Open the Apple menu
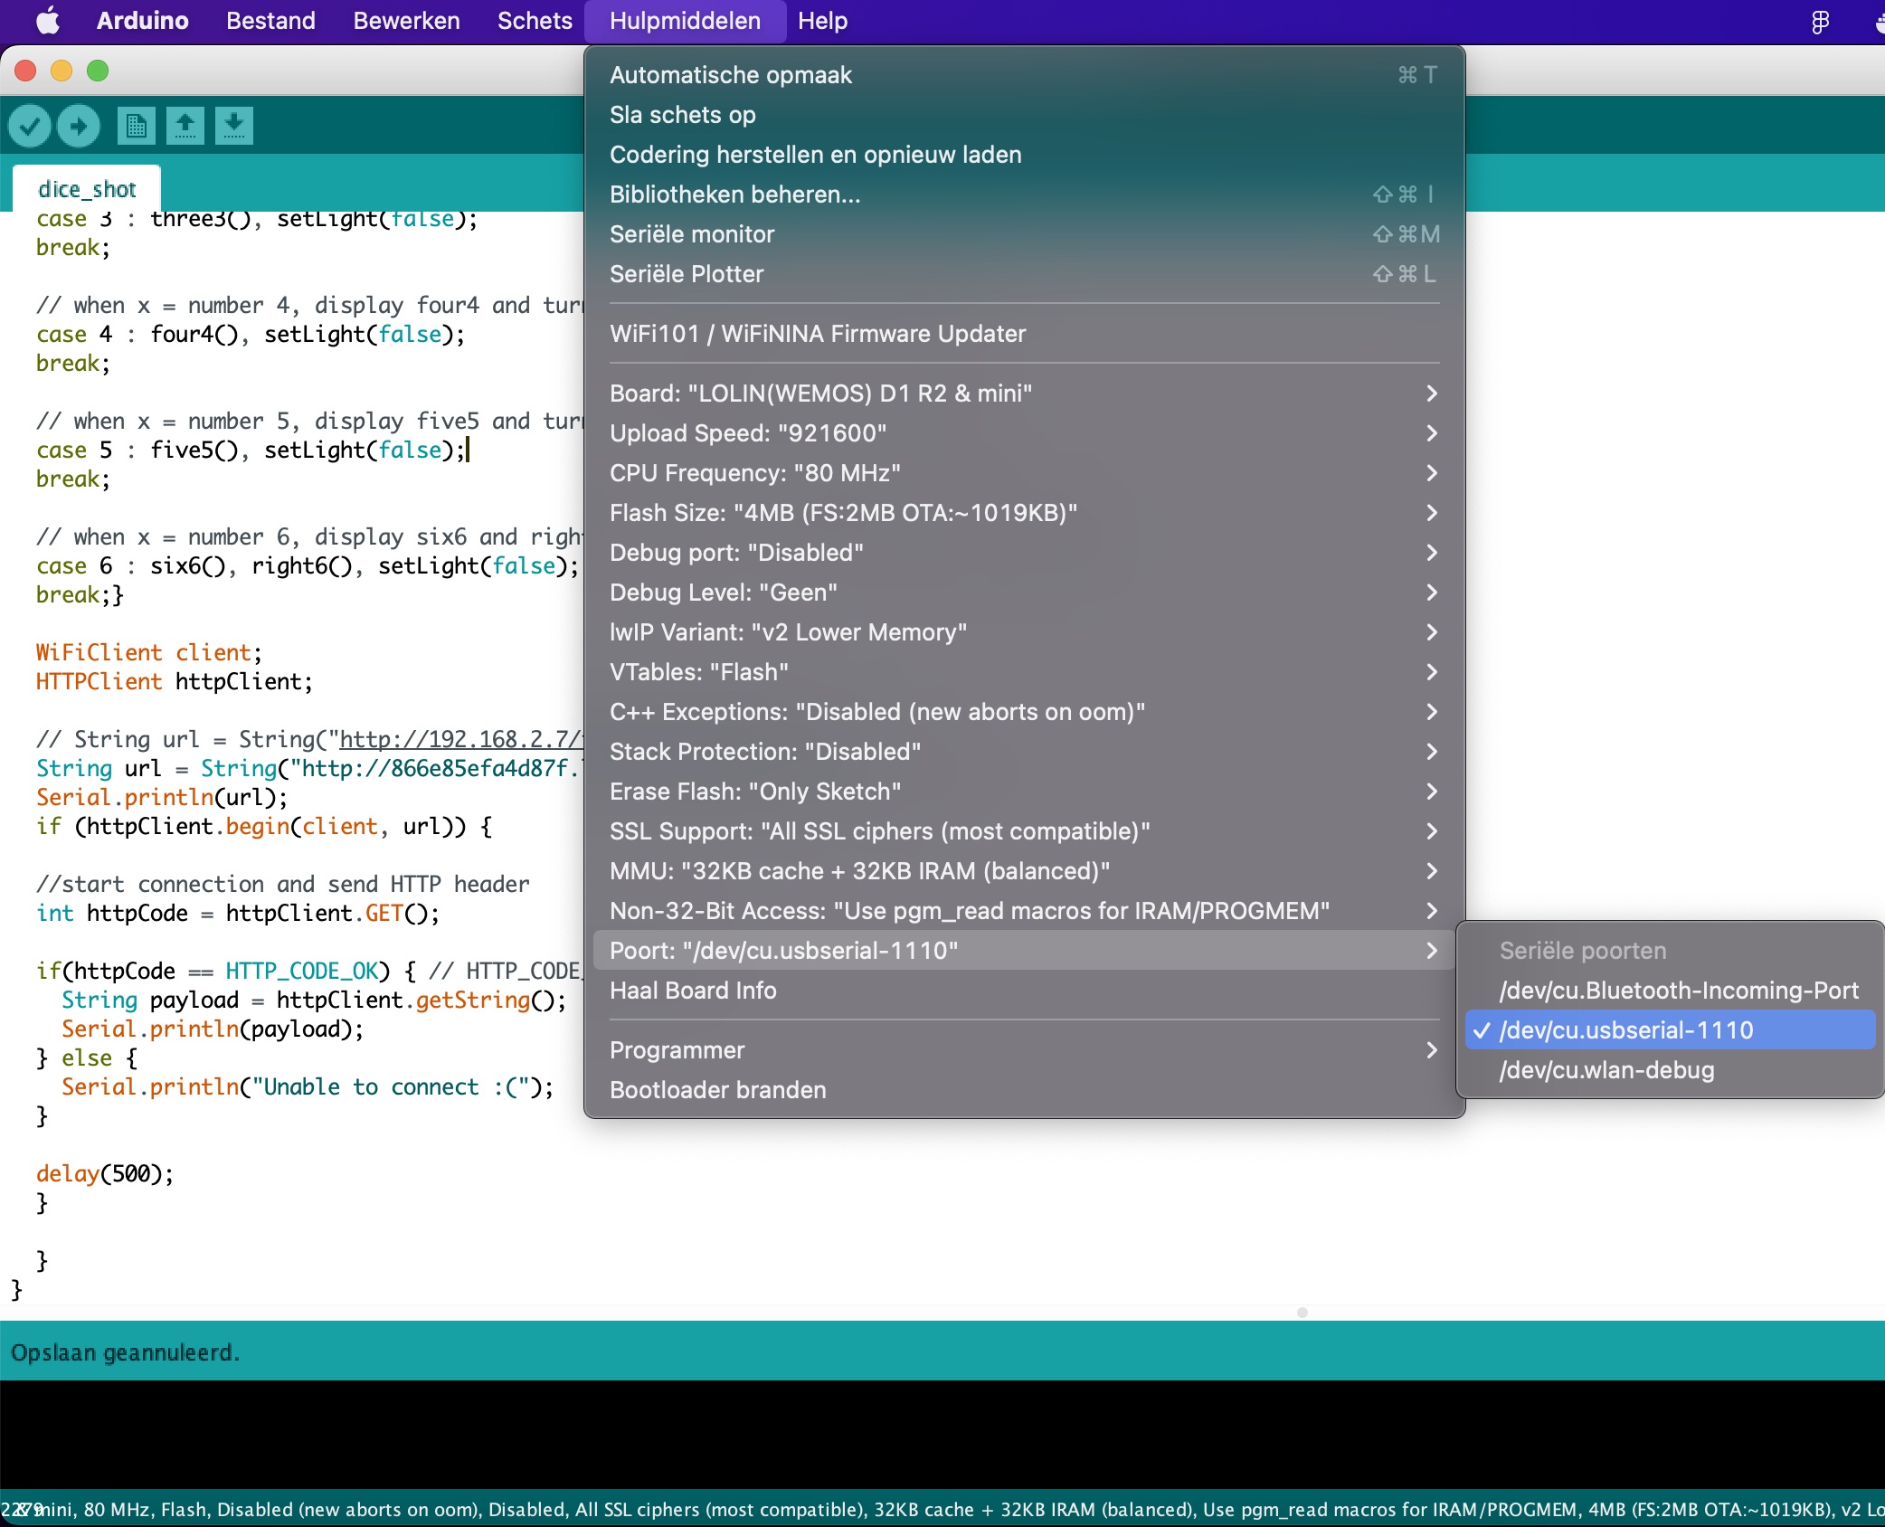This screenshot has height=1527, width=1885. point(48,21)
